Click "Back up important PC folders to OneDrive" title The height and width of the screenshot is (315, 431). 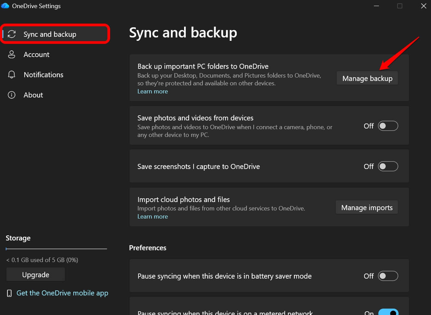pyautogui.click(x=203, y=66)
